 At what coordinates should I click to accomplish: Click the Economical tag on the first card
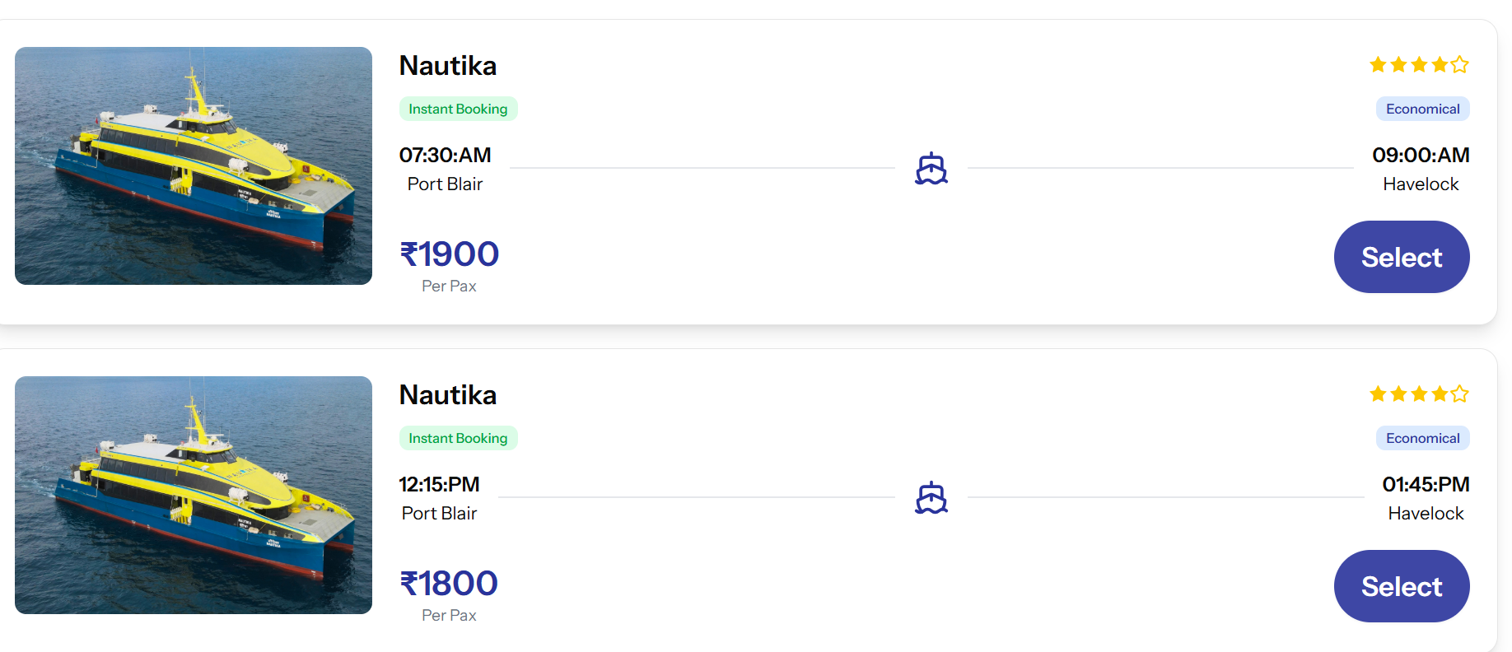click(x=1423, y=109)
